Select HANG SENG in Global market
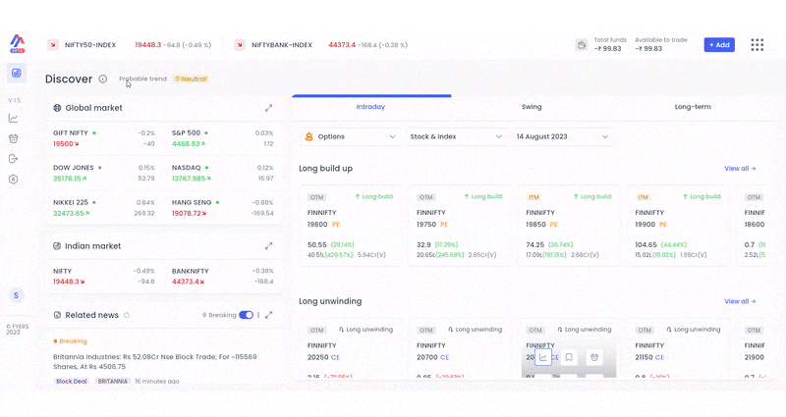Image resolution: width=786 pixels, height=417 pixels. (x=223, y=208)
